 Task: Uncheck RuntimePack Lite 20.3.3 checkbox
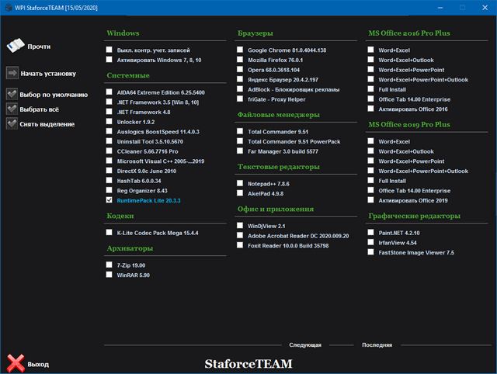(109, 200)
